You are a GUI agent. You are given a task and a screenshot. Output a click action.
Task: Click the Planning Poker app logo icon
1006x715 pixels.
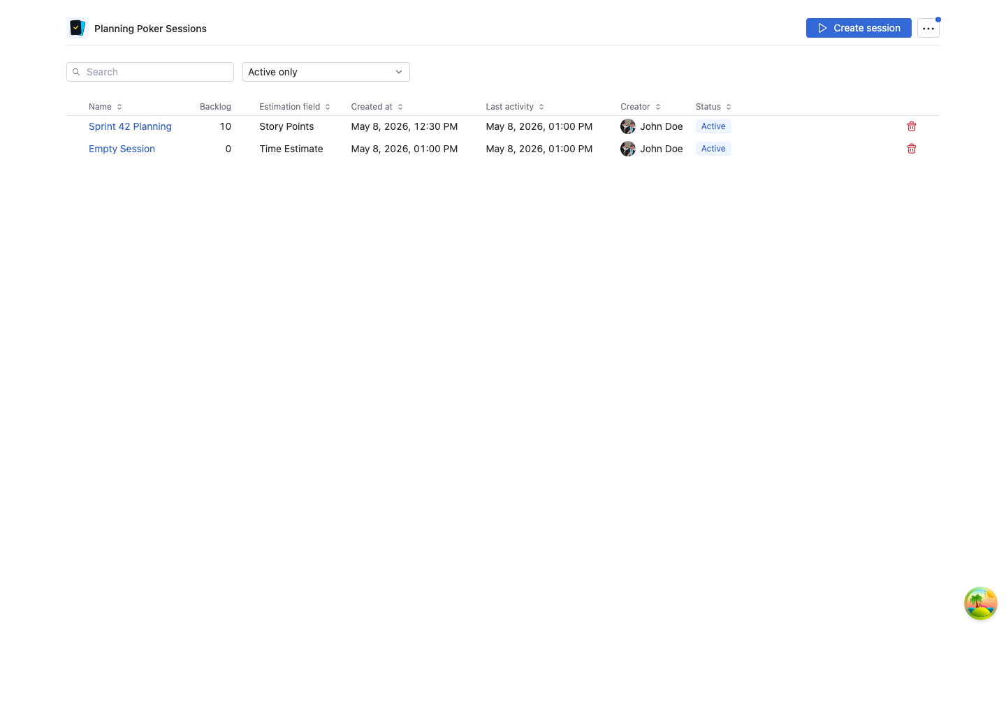[x=78, y=28]
